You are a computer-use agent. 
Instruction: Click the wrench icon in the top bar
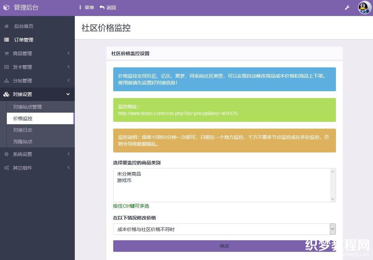tap(347, 7)
